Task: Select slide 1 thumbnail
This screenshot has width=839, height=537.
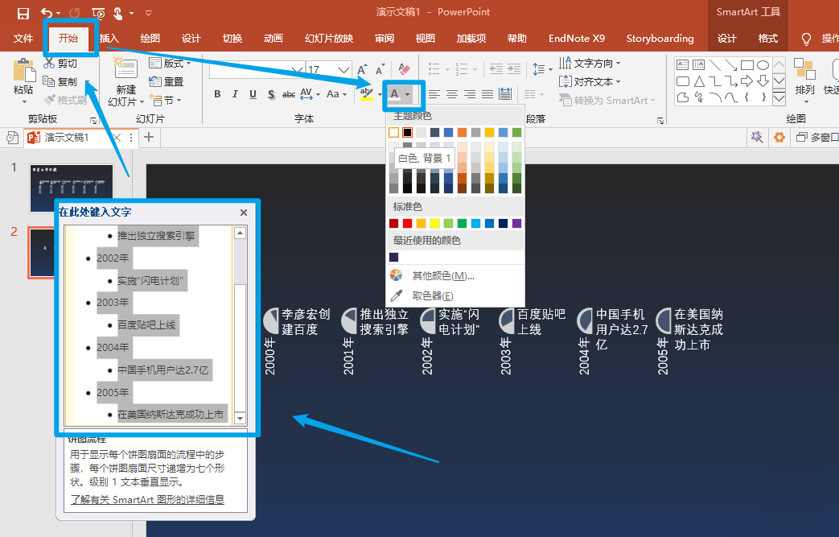Action: (x=72, y=188)
